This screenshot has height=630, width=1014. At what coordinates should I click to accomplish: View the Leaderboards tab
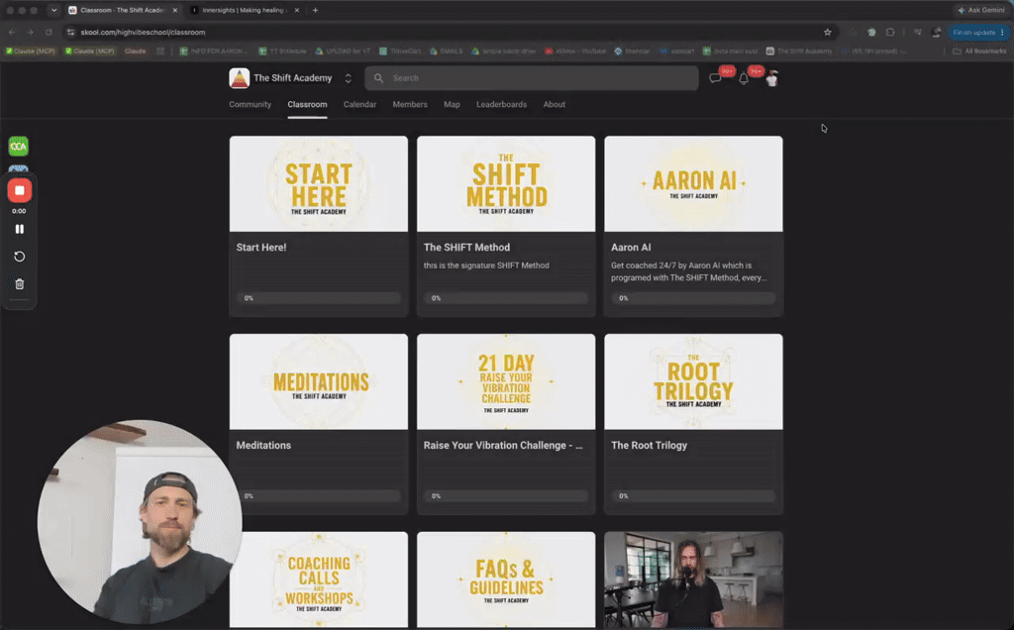coord(501,104)
